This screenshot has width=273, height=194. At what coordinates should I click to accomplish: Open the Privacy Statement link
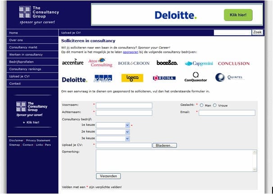pyautogui.click(x=38, y=140)
